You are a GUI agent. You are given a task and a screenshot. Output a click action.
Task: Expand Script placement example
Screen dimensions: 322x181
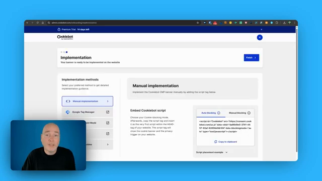(212, 152)
